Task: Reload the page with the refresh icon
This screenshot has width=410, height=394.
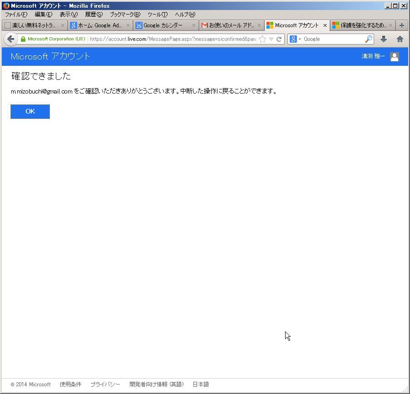Action: 279,39
